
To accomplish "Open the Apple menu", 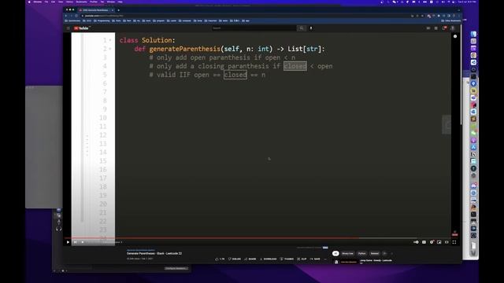I will (29, 2).
